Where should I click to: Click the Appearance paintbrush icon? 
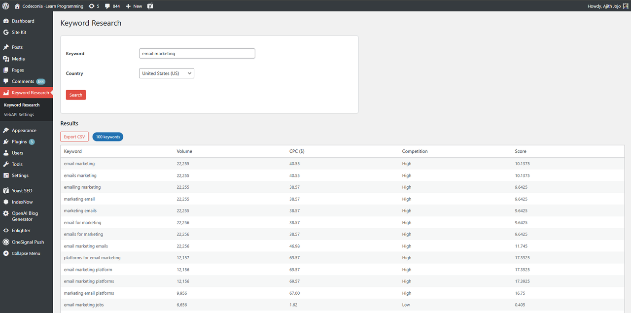(6, 131)
